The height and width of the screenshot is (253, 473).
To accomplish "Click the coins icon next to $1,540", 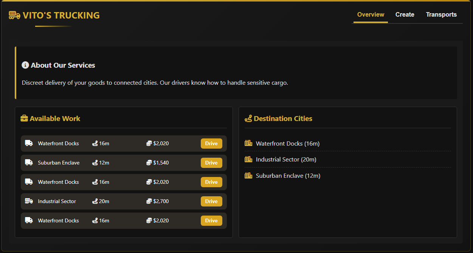I will (x=149, y=163).
